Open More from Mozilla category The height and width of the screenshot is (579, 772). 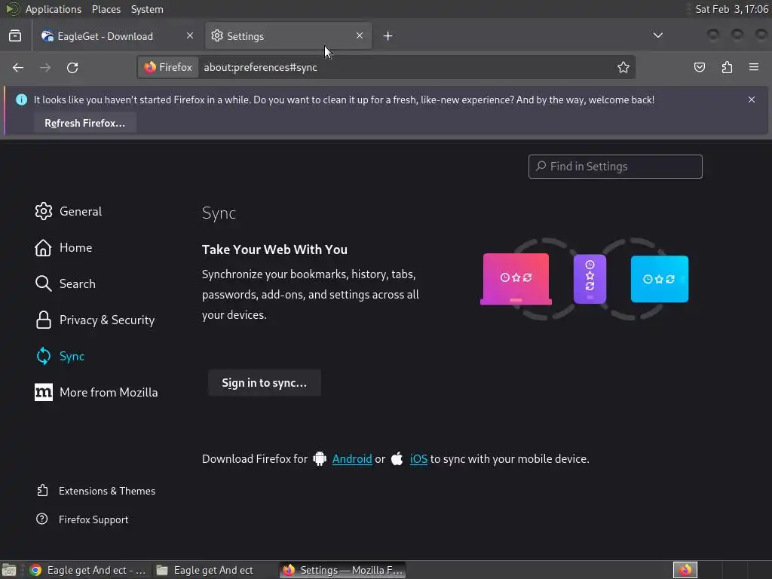coord(96,392)
